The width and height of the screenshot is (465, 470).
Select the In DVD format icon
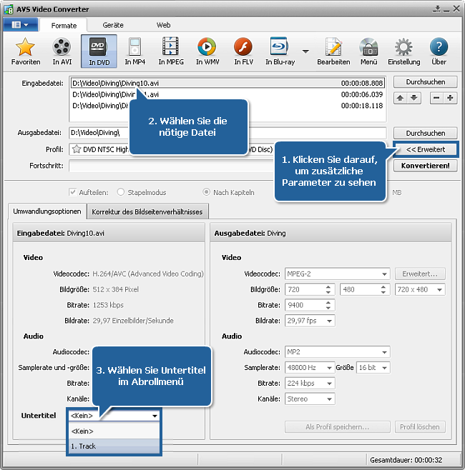tap(99, 51)
